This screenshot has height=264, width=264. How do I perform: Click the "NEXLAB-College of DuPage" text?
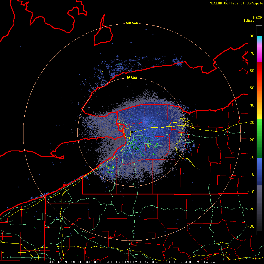(x=234, y=3)
